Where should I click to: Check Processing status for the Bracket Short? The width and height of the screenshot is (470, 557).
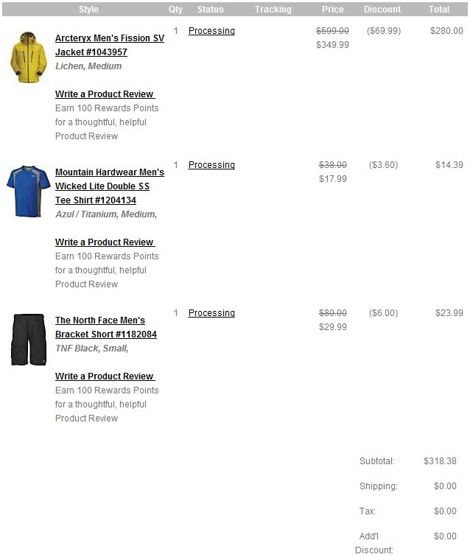211,313
